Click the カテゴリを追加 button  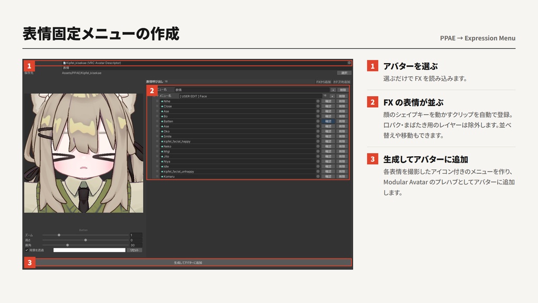pyautogui.click(x=342, y=82)
